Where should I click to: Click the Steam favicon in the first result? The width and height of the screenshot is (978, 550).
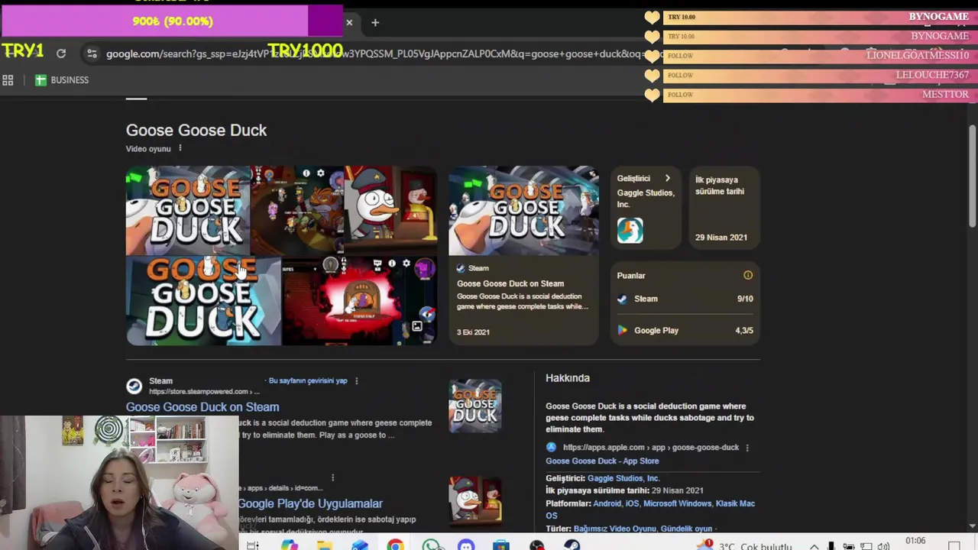pos(134,386)
